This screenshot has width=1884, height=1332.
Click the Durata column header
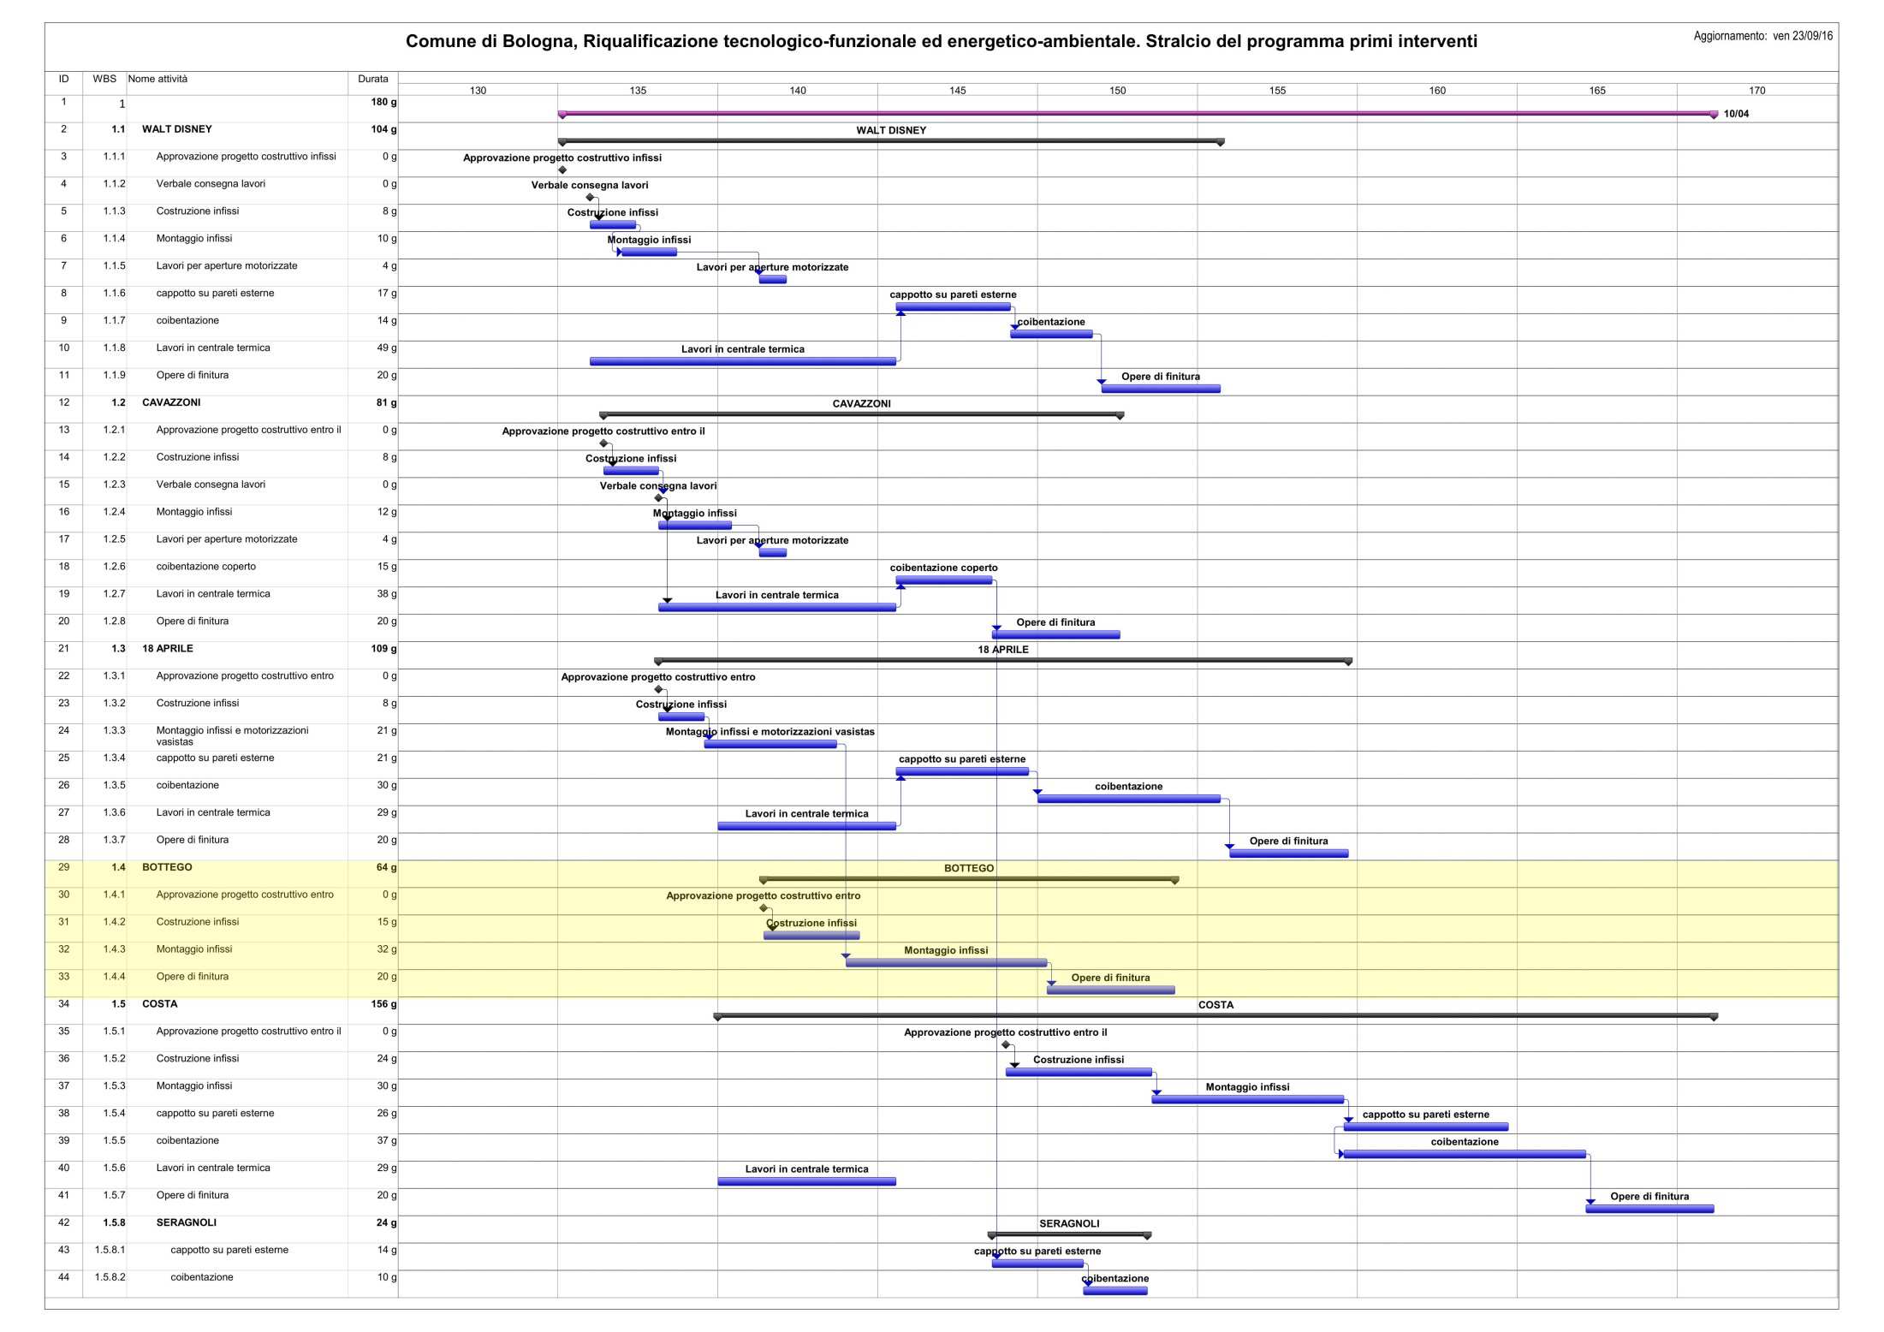coord(372,79)
